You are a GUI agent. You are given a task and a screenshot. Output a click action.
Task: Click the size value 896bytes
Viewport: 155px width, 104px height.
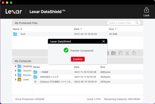tap(105, 72)
